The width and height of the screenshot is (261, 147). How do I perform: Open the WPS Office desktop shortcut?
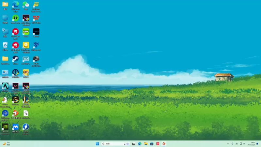36,19
